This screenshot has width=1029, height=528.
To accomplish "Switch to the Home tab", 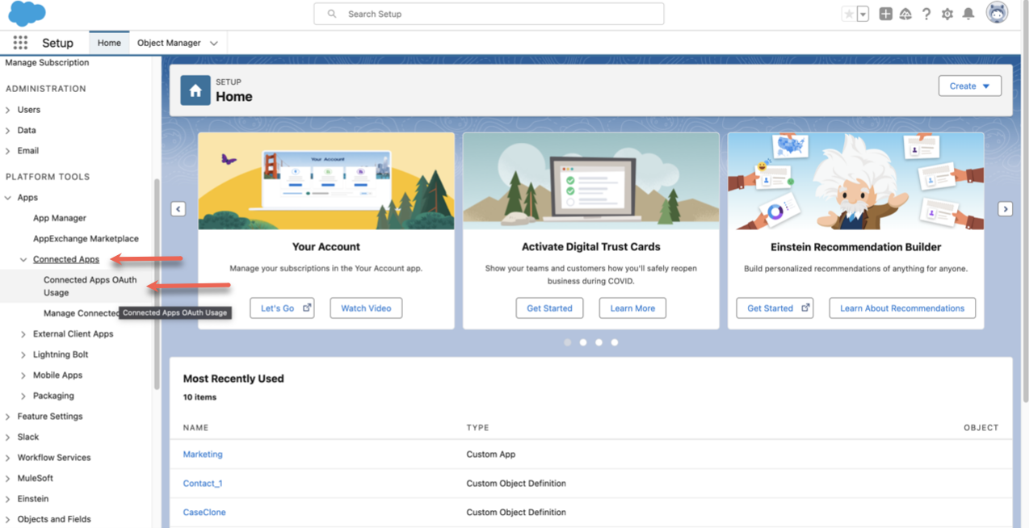I will tap(109, 43).
